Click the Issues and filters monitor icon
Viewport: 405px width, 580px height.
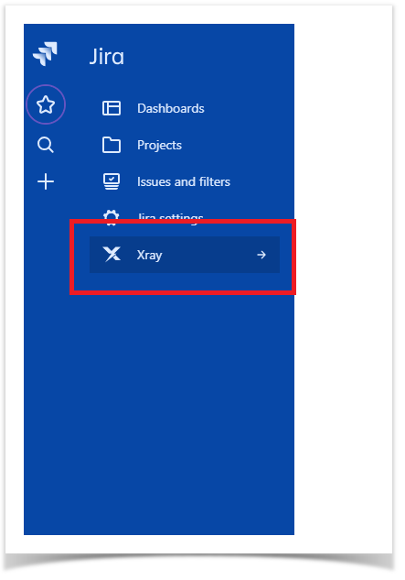112,181
